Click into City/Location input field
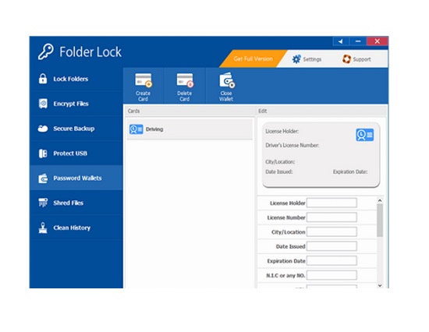 [331, 232]
